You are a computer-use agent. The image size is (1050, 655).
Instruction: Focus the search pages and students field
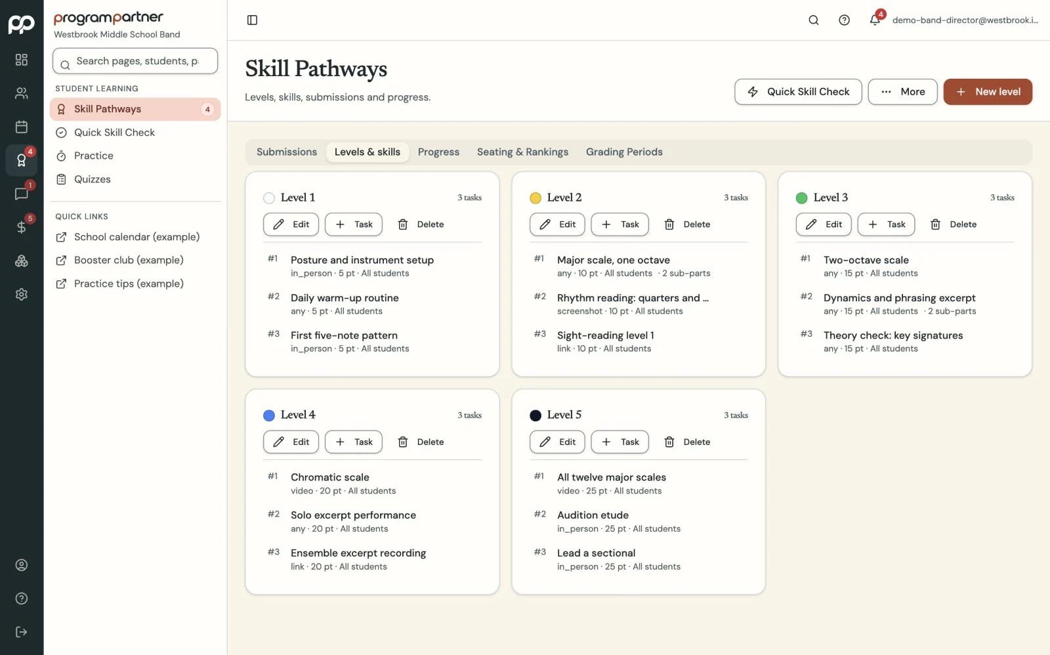pyautogui.click(x=135, y=61)
